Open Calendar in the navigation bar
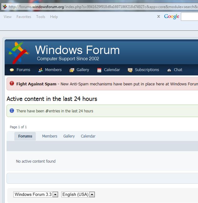The width and height of the screenshot is (198, 203). pos(112,70)
